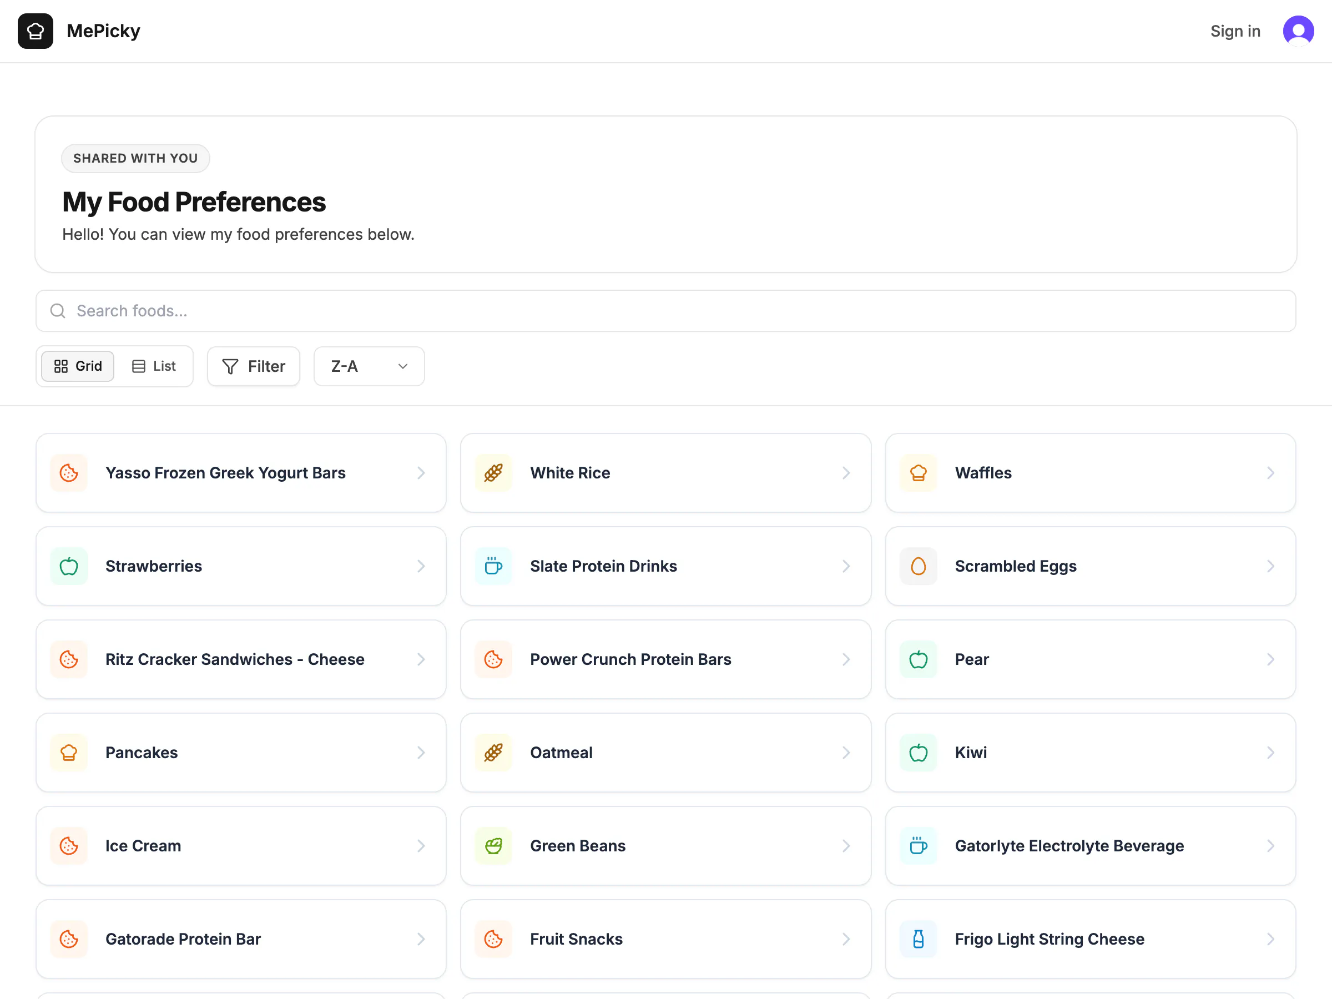Open the Frigo Light String Cheese label
The width and height of the screenshot is (1332, 999).
coord(1050,940)
